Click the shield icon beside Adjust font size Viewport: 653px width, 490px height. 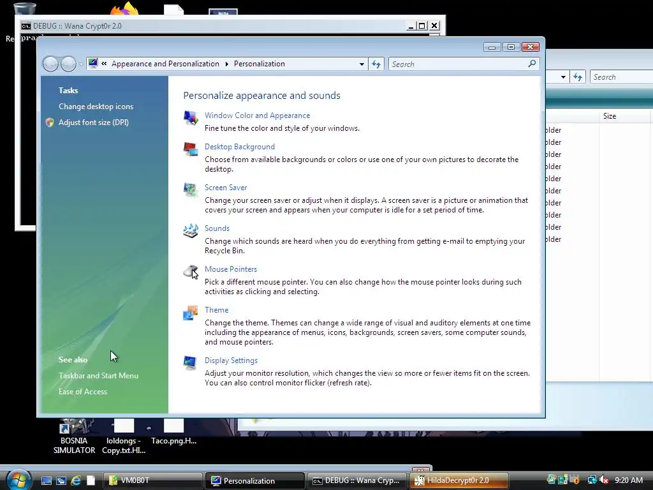click(x=50, y=122)
